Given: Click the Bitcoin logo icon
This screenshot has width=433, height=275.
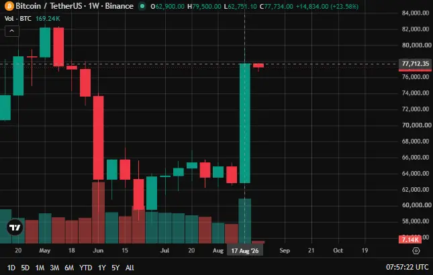Looking at the screenshot, I should (x=9, y=6).
